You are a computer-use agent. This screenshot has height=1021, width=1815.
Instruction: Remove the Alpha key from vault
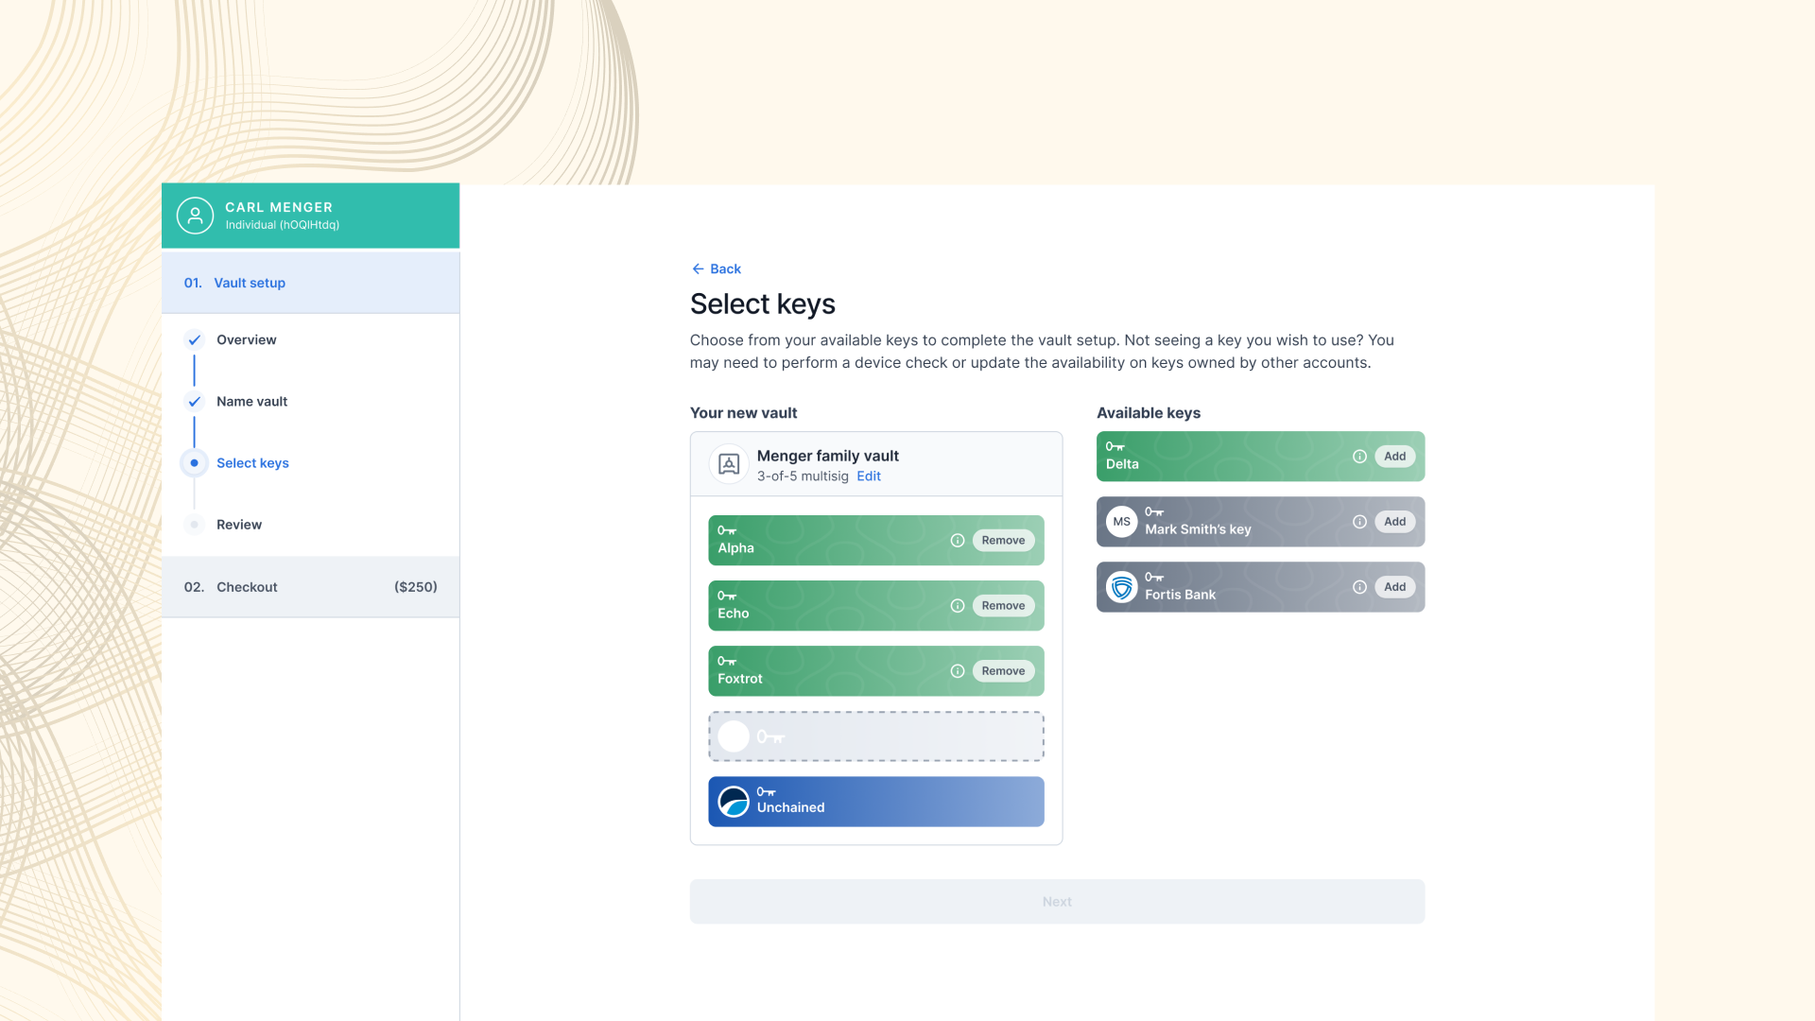[1003, 541]
